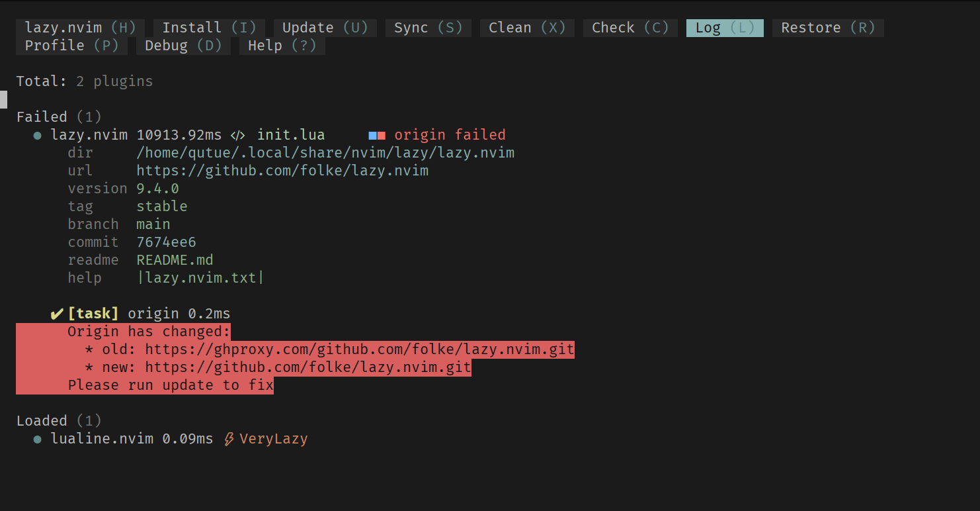
Task: Open the |lazy.nvim.txt| help entry
Action: pos(200,278)
